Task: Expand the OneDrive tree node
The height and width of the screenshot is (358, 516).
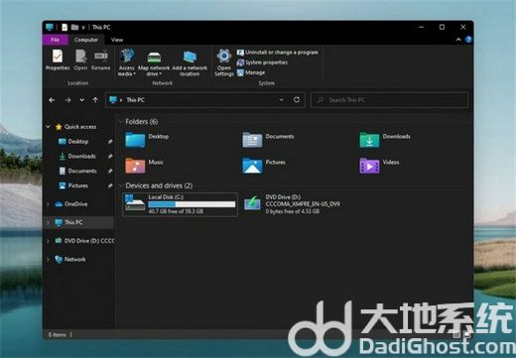Action: coord(49,204)
